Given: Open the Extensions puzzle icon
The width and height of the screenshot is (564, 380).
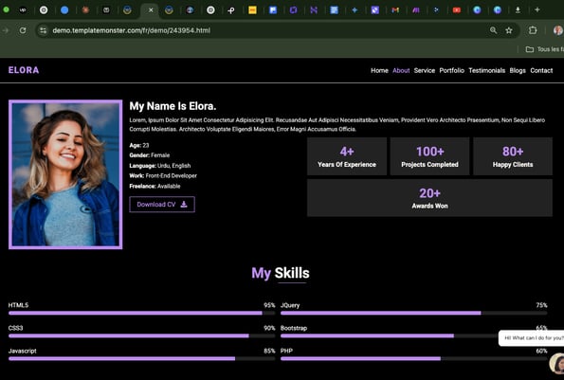Looking at the screenshot, I should point(533,30).
